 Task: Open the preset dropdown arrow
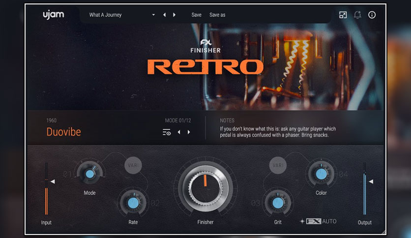153,15
